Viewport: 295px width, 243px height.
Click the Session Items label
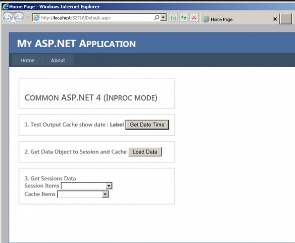tap(42, 186)
